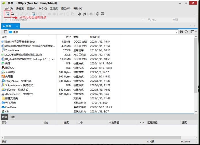The height and width of the screenshot is (145, 200).
Task: Sort files by 类型 column header
Action: click(x=81, y=37)
